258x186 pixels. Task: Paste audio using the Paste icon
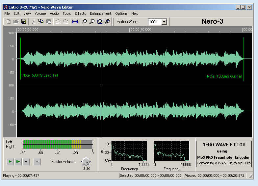pos(49,22)
